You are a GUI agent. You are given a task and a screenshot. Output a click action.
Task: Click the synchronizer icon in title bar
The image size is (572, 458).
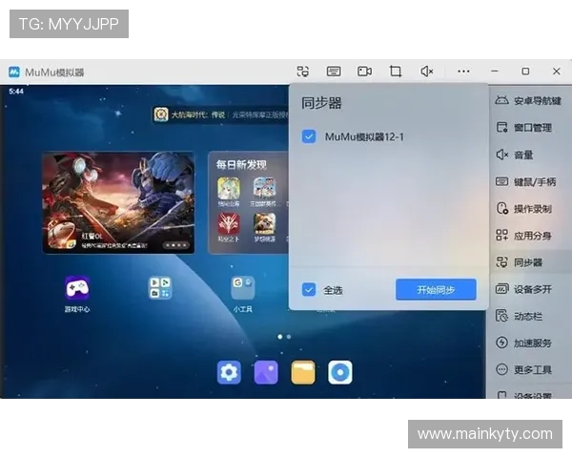[x=303, y=72]
